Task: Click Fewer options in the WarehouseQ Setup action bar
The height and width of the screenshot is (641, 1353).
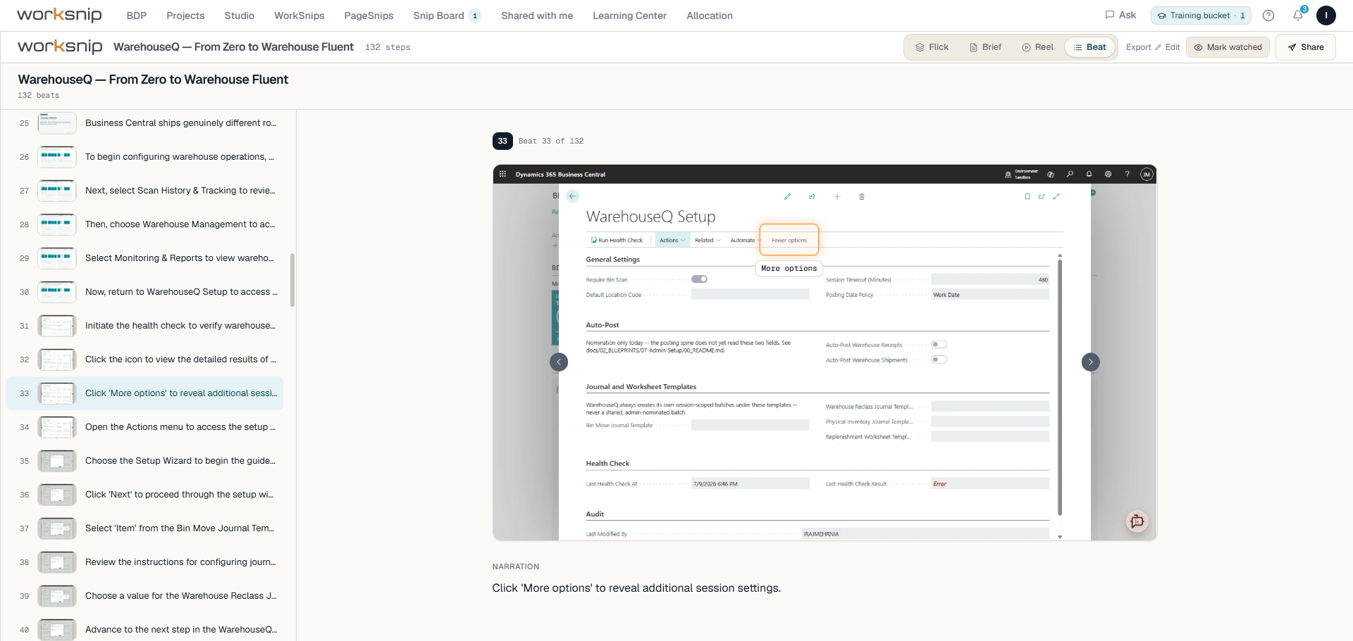Action: click(789, 240)
